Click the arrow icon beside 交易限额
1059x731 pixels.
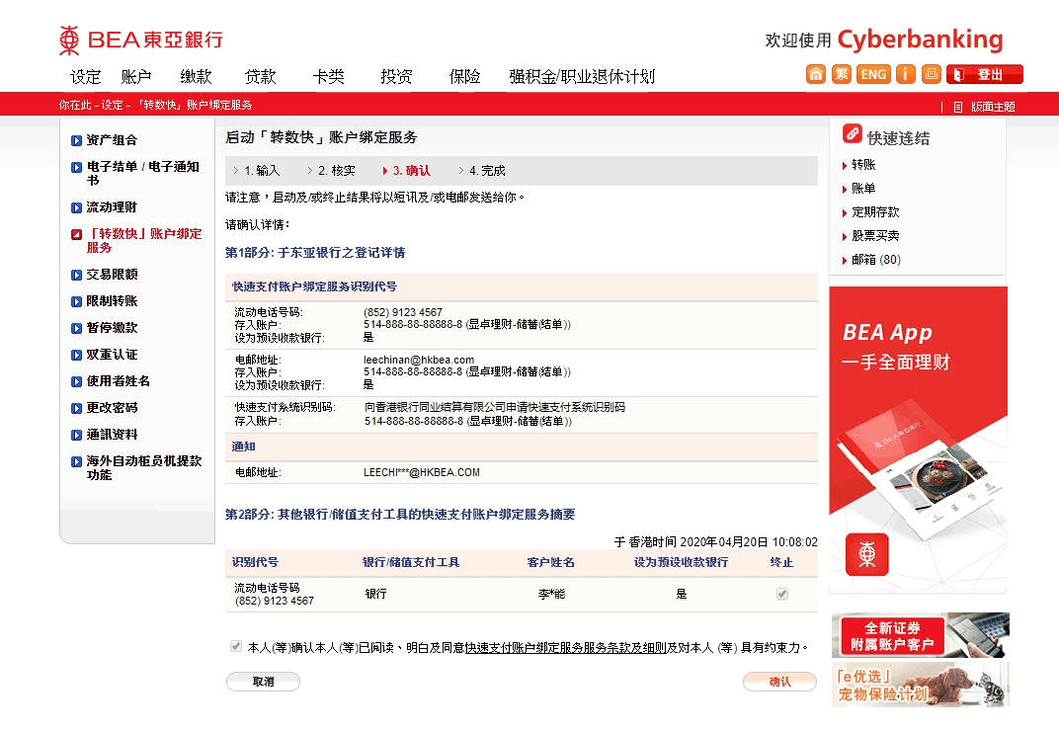(x=76, y=275)
